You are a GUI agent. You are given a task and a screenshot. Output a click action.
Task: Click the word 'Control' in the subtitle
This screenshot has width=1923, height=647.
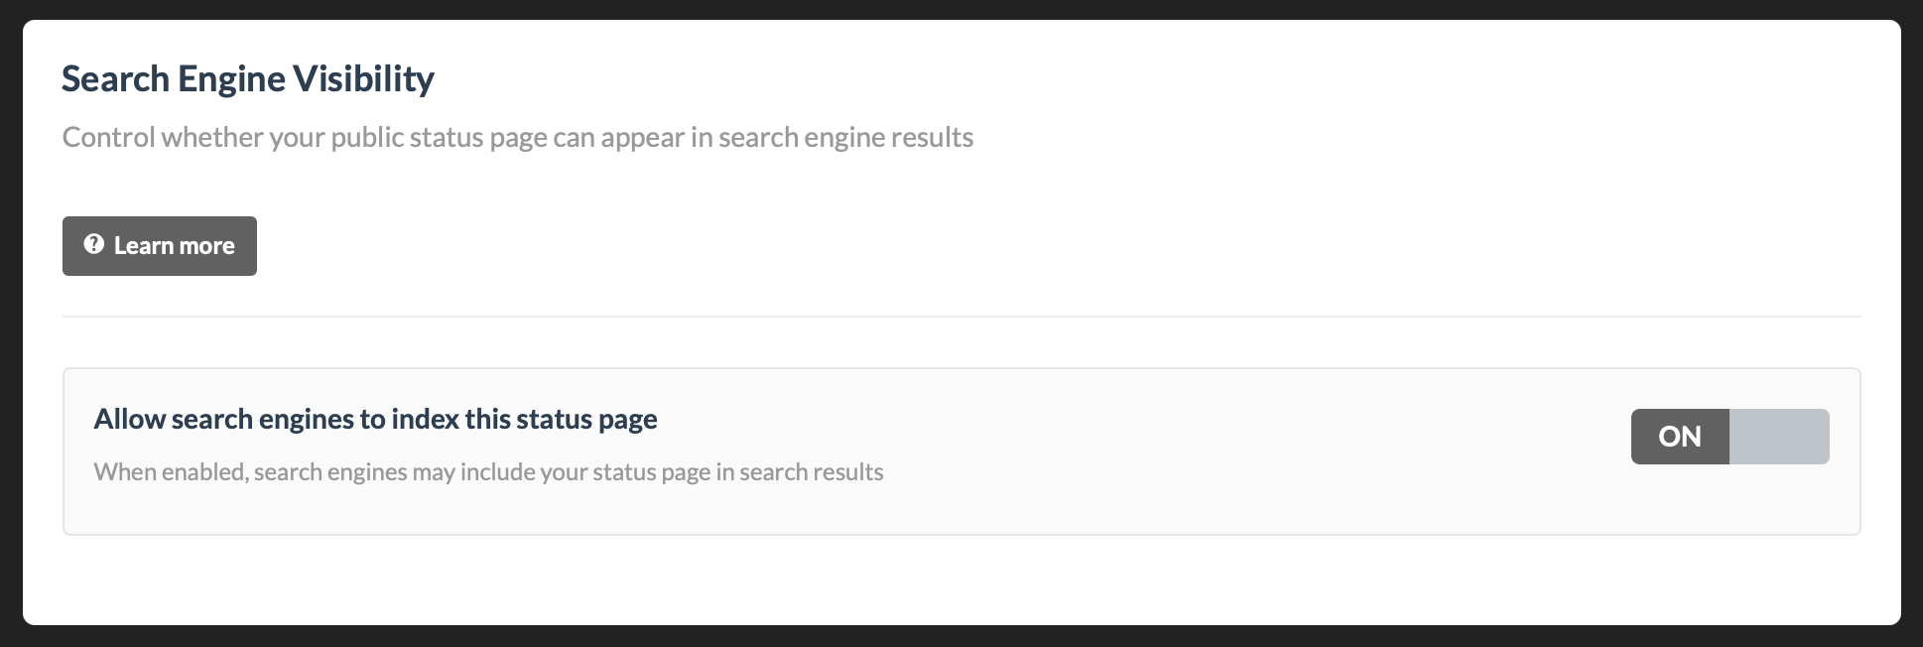coord(108,137)
